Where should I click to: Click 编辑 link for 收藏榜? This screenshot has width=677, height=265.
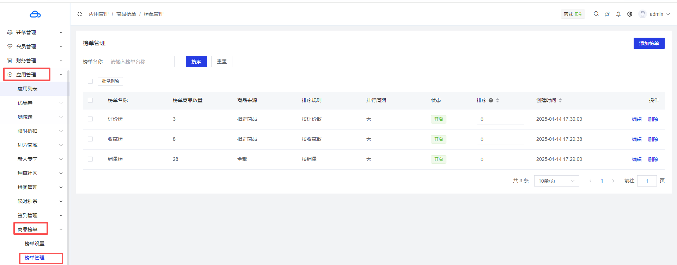click(x=636, y=139)
